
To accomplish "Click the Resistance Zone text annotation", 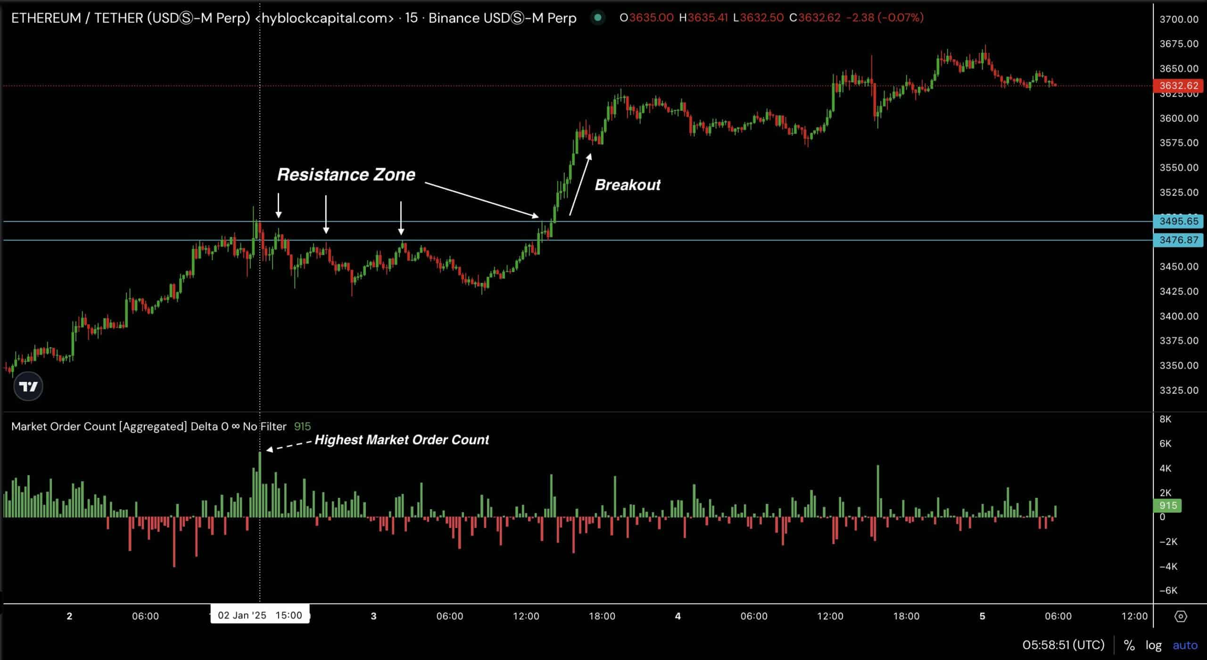I will (346, 175).
